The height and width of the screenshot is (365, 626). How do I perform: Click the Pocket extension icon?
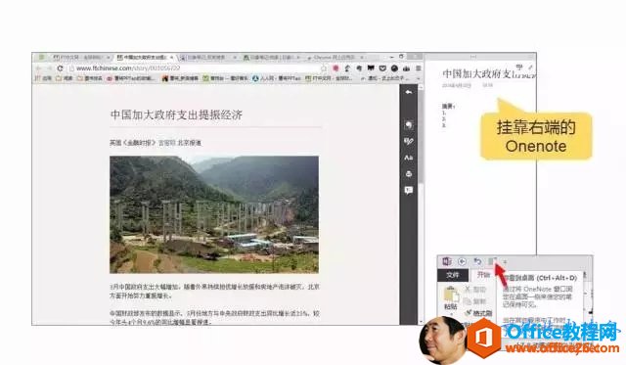coord(382,68)
